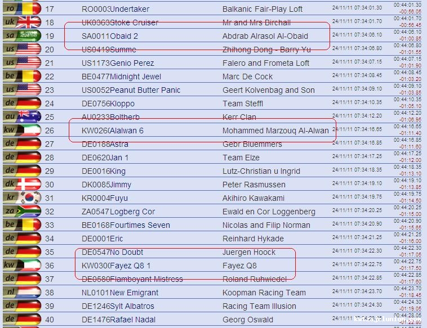Select the Australian flag beside Boltherb
This screenshot has width=427, height=328.
click(28, 117)
